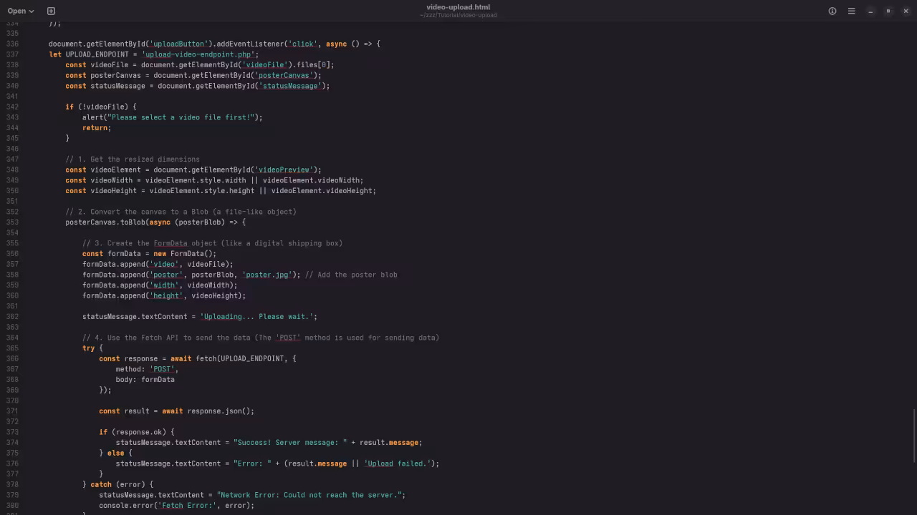917x515 pixels.
Task: Maximize the text editor window
Action: click(888, 11)
